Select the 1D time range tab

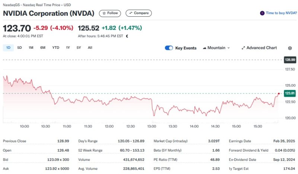point(8,48)
